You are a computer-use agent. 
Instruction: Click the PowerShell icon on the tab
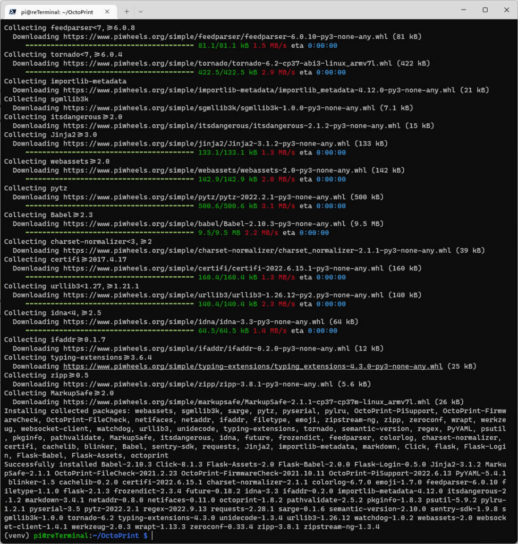13,12
